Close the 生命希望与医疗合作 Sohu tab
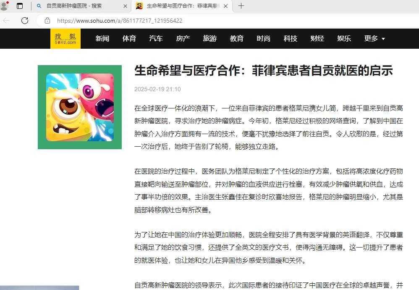 coord(225,6)
